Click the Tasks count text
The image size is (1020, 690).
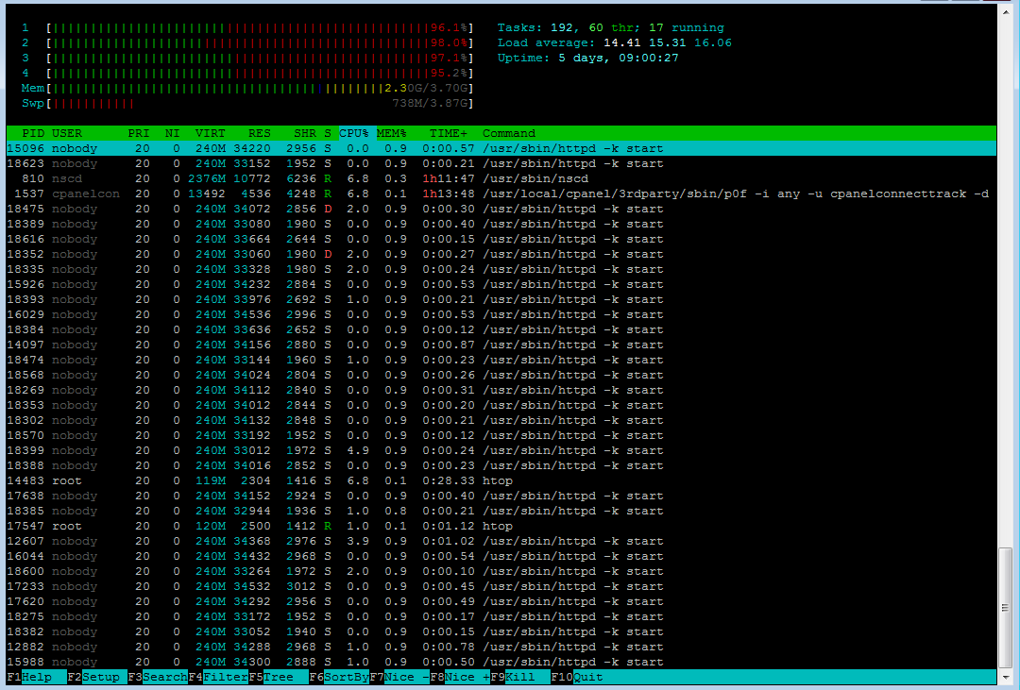coord(610,28)
